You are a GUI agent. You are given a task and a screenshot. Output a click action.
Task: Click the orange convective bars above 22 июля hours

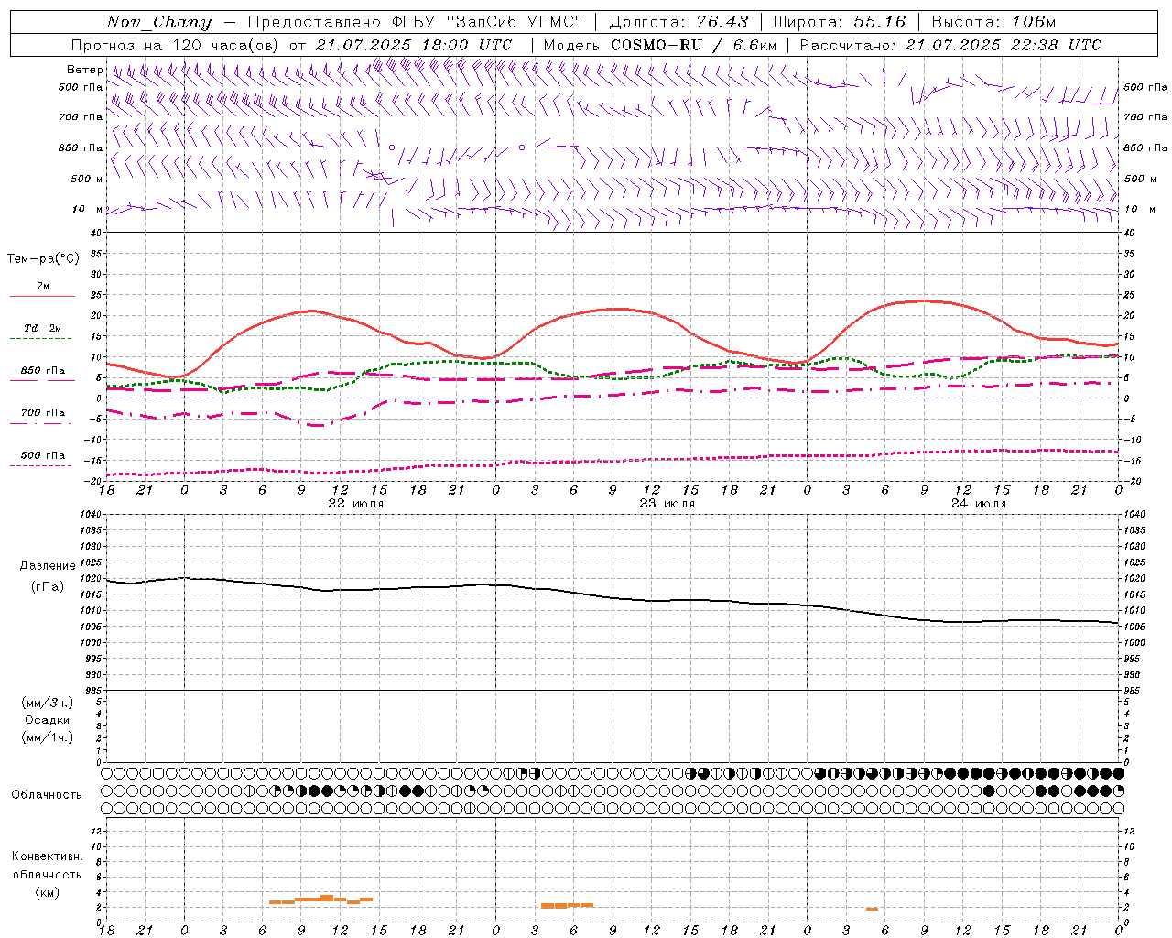320,900
